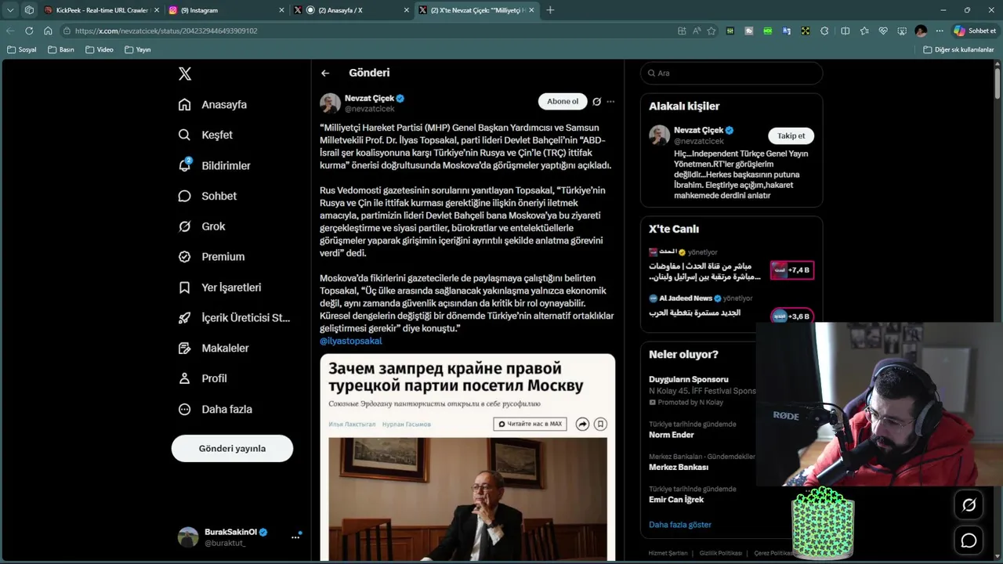Click Ara search field
Image resolution: width=1003 pixels, height=564 pixels.
pos(731,73)
